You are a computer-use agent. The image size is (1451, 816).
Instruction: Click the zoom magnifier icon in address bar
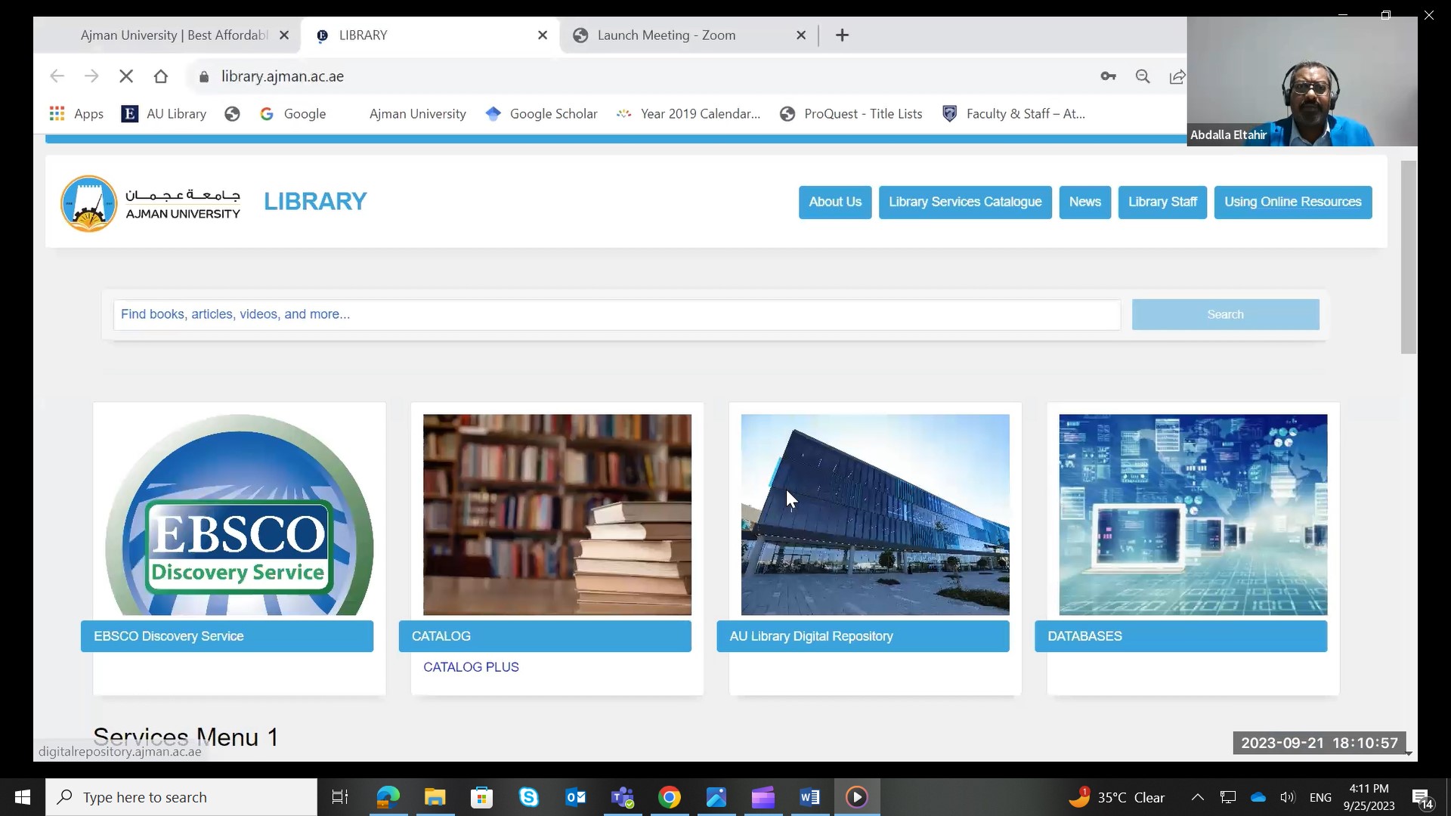[1143, 76]
